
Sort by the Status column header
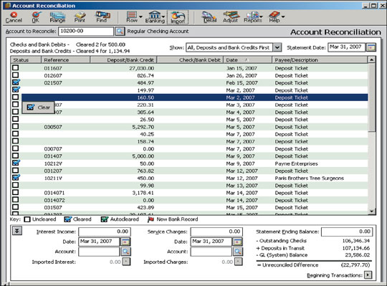(x=26, y=59)
